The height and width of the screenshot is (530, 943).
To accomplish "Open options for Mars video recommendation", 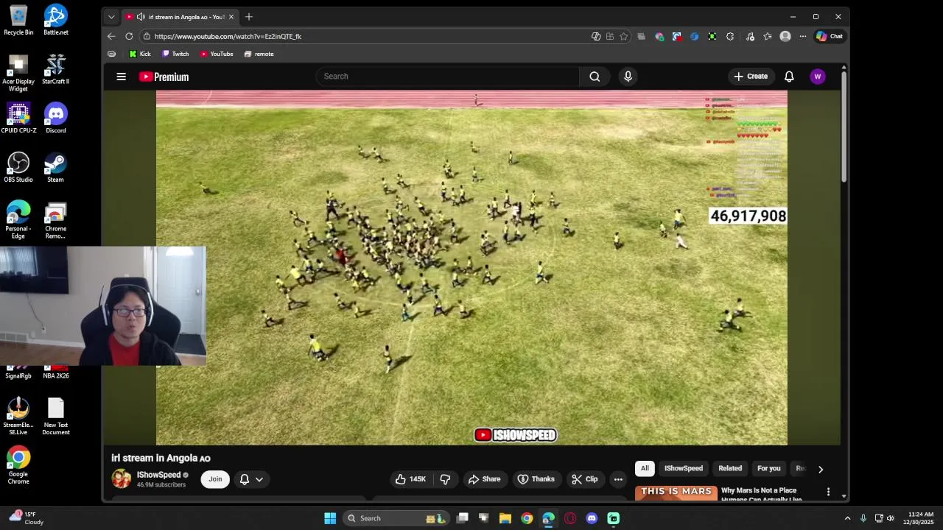I will (x=828, y=492).
